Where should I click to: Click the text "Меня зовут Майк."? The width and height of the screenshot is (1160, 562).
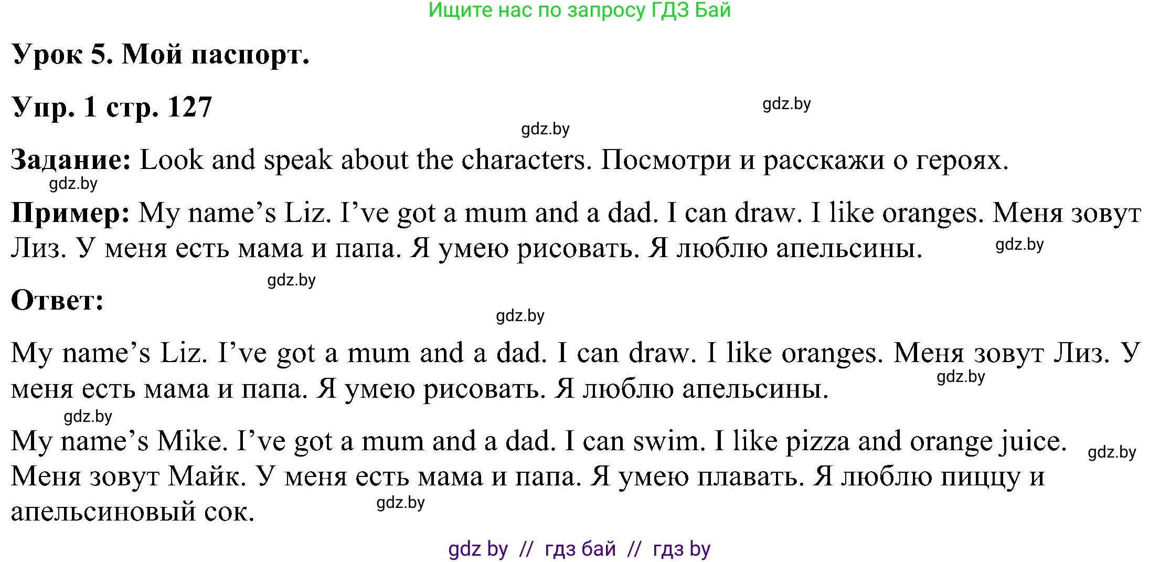point(129,476)
